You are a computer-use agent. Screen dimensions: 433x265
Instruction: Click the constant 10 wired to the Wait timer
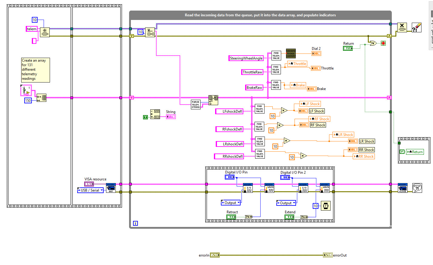click(x=315, y=206)
